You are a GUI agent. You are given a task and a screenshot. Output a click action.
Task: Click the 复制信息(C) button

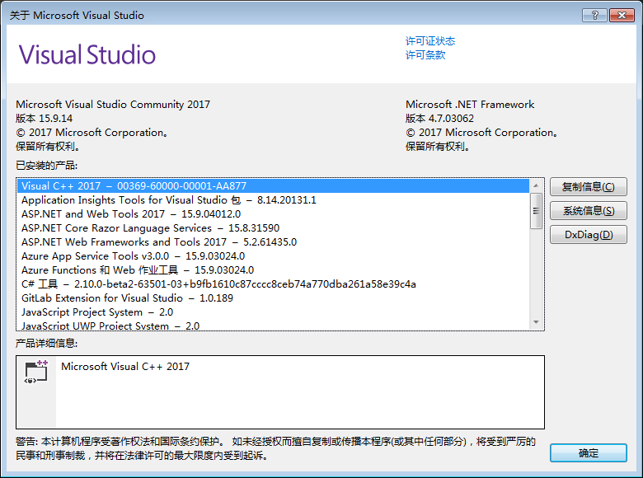pyautogui.click(x=588, y=187)
